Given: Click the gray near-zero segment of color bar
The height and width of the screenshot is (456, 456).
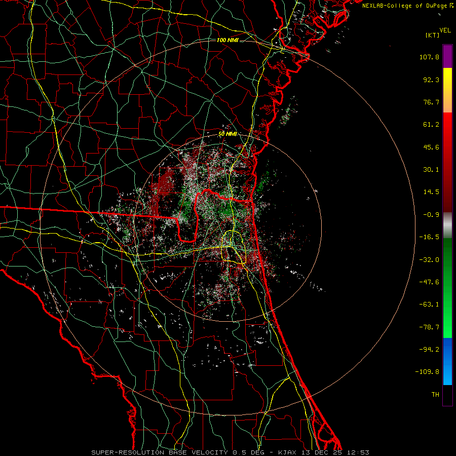Looking at the screenshot, I should pos(447,225).
